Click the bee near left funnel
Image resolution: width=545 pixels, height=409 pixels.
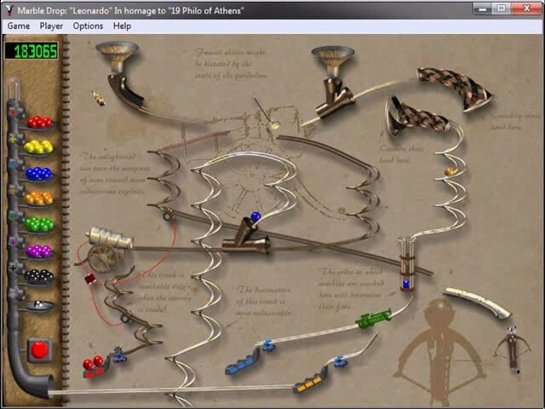99,99
